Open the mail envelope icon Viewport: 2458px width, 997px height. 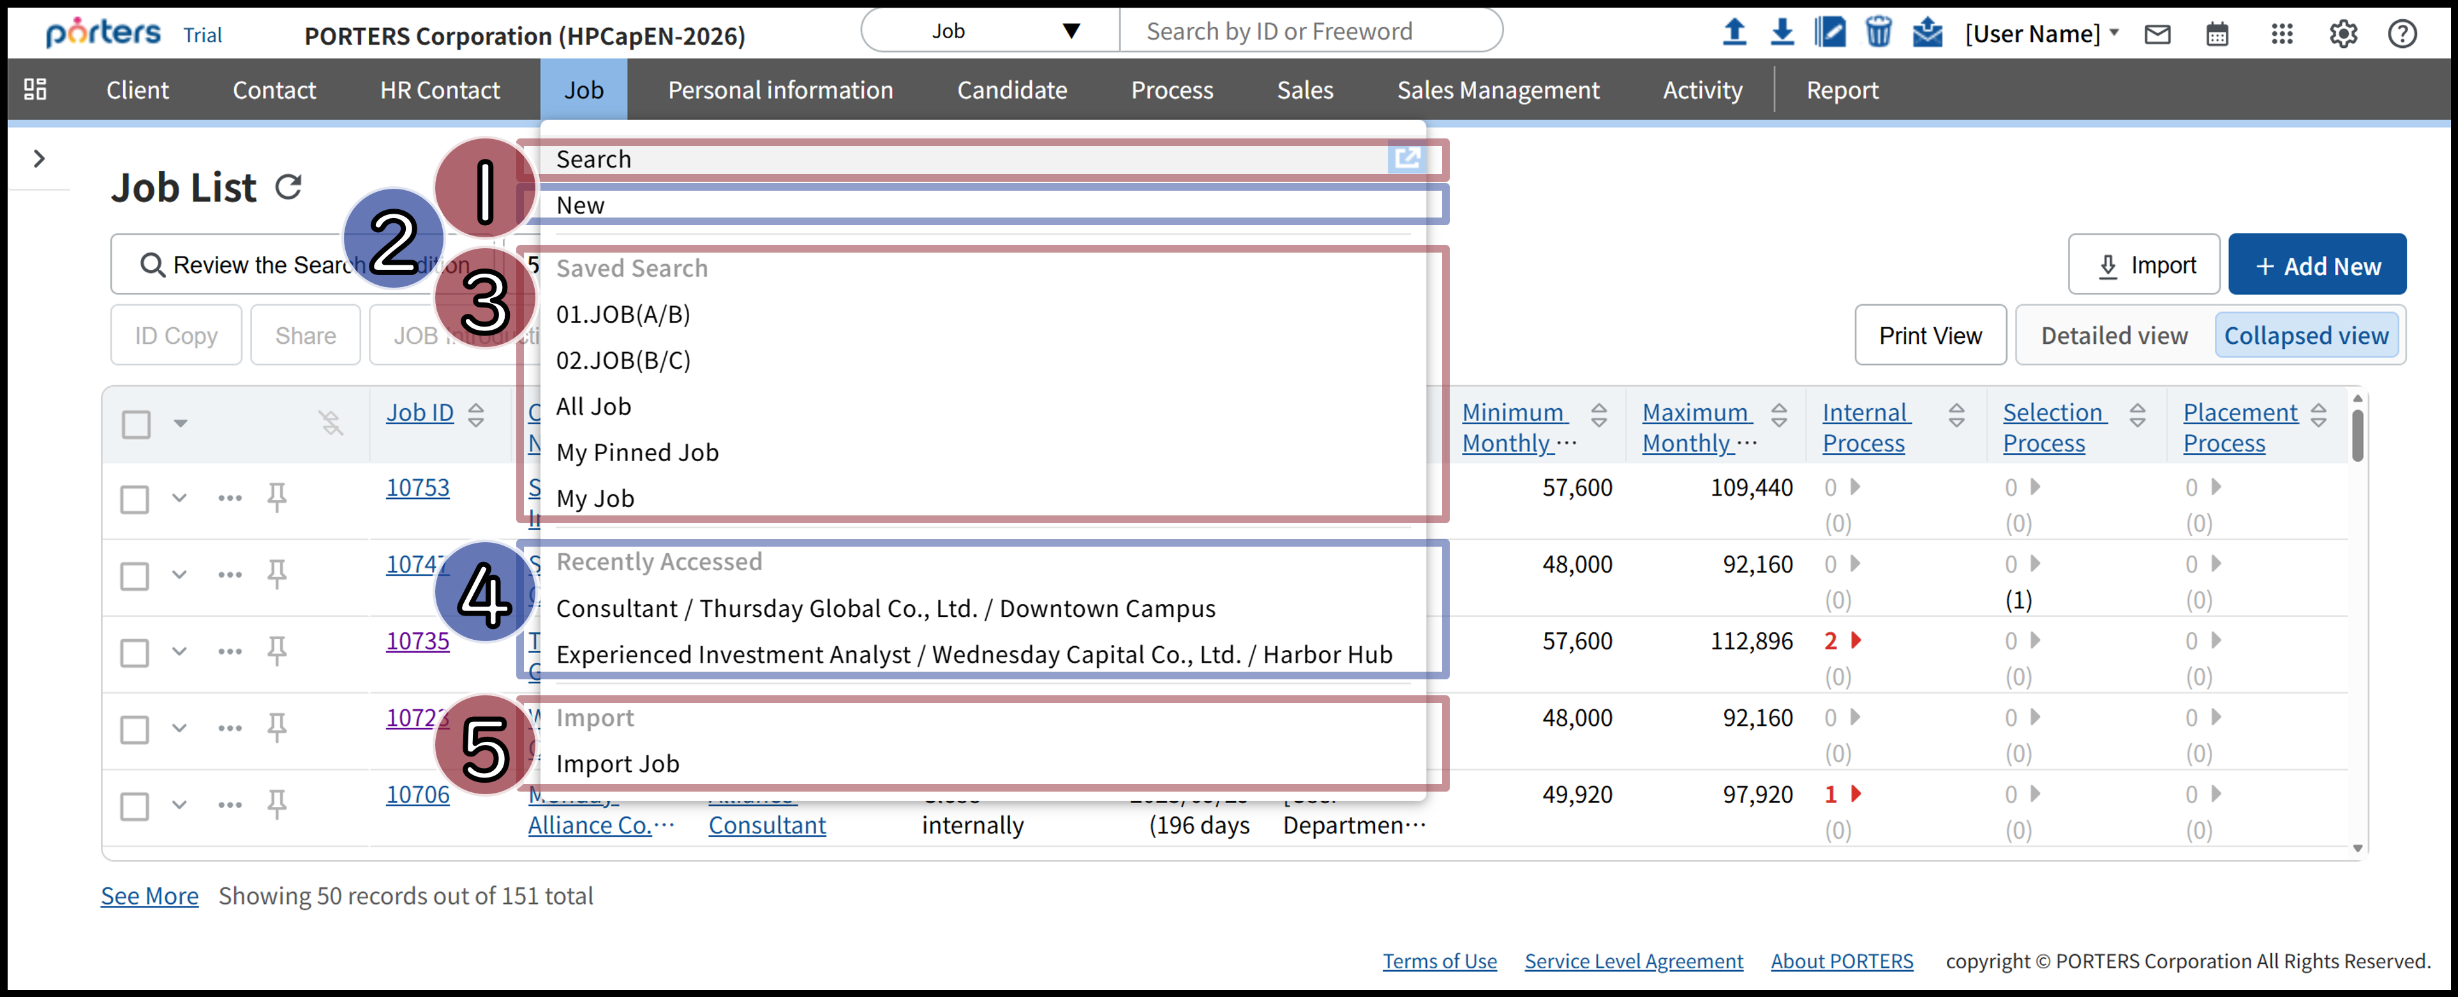click(x=2156, y=34)
